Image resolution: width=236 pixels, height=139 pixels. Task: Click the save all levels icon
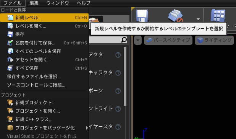10,51
